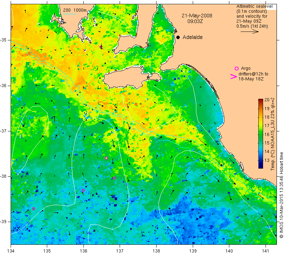Click the 'Altimetric sealevel' legend title
Image resolution: width=284 pixels, height=255 pixels.
point(254,6)
